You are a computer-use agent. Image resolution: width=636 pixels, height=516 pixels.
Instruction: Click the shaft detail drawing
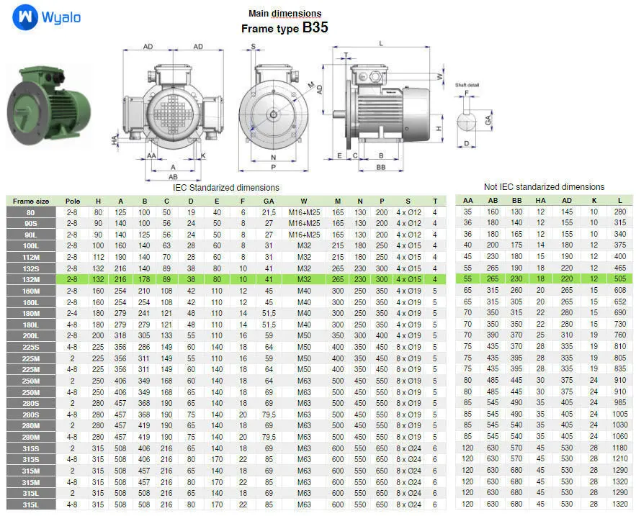tap(473, 116)
